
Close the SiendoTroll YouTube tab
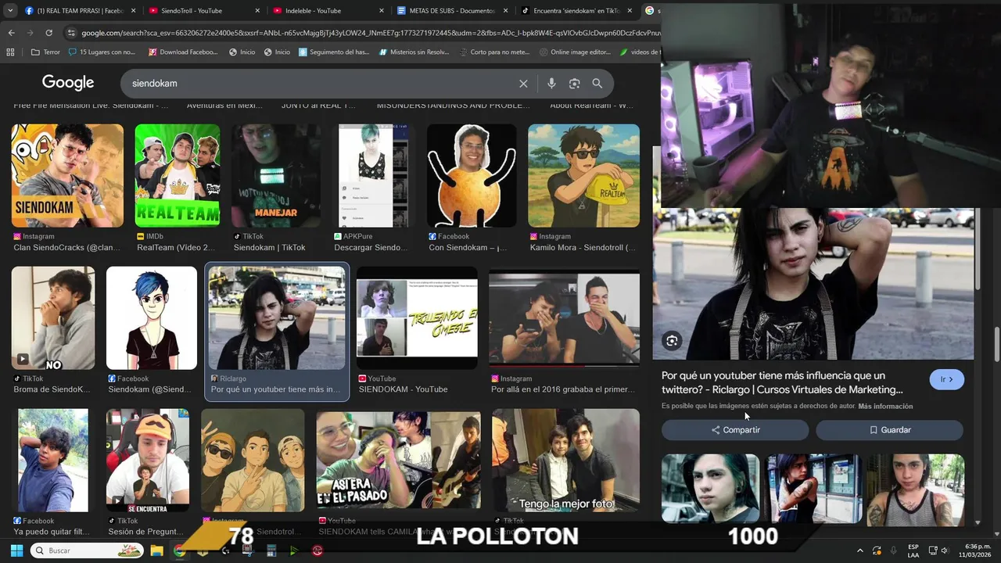(x=257, y=11)
